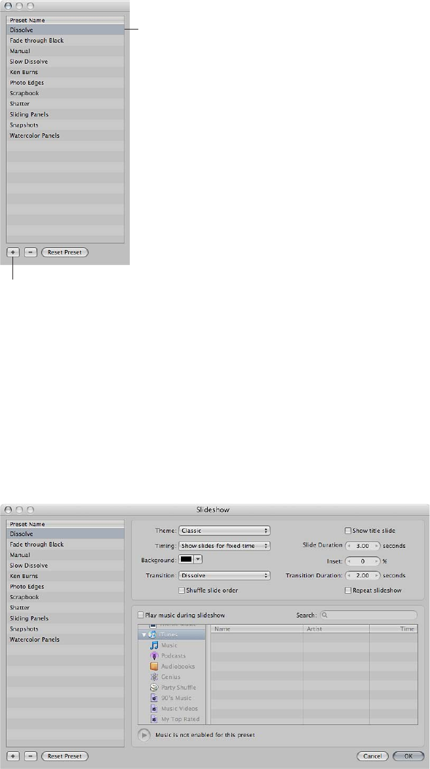Viewport: 430px width, 769px height.
Task: Select Dissolve preset in the upper window
Action: (x=65, y=30)
